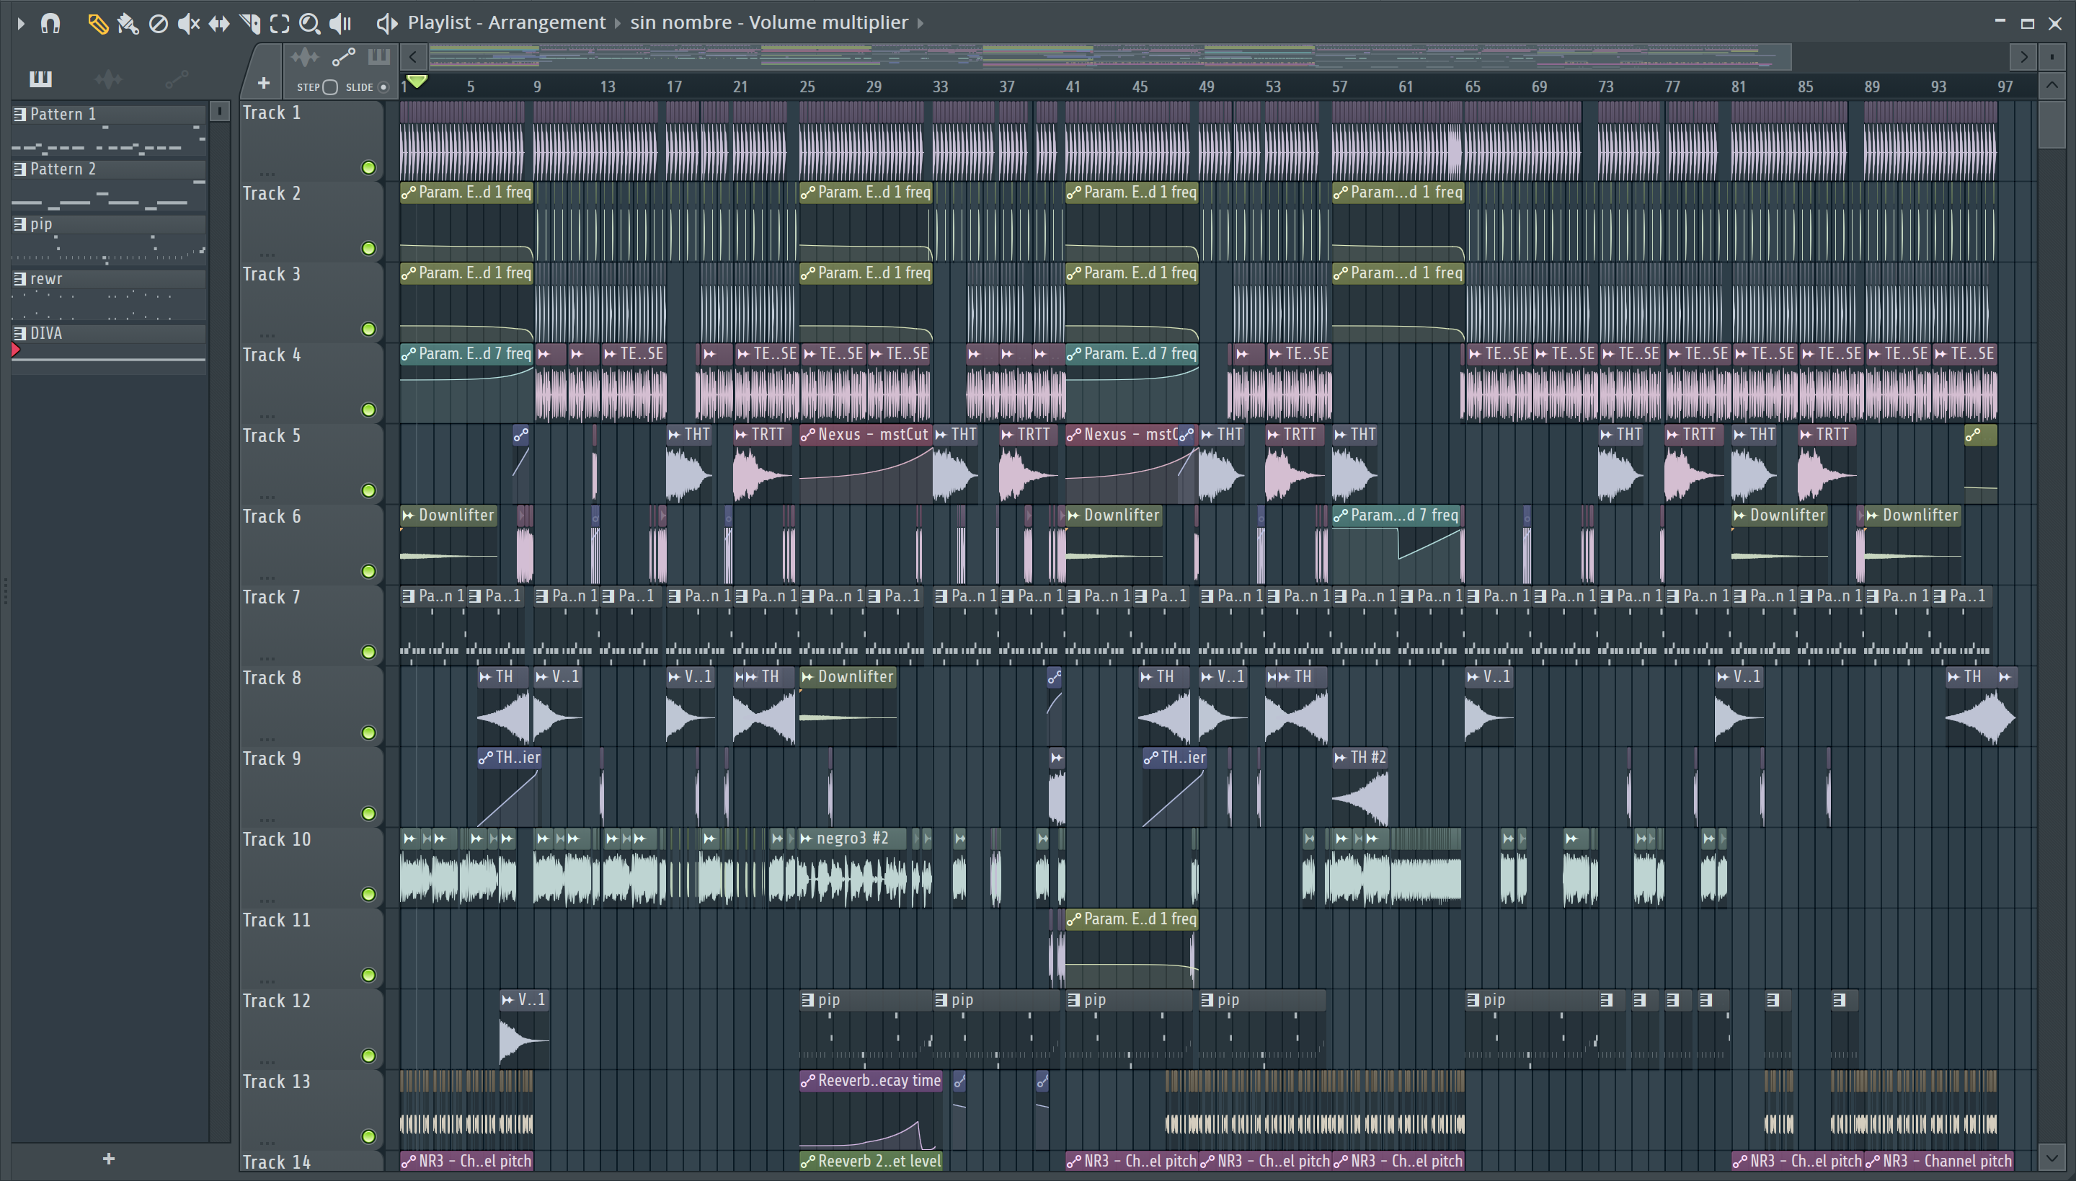This screenshot has height=1181, width=2076.
Task: Add a new track with the plus button
Action: click(262, 83)
